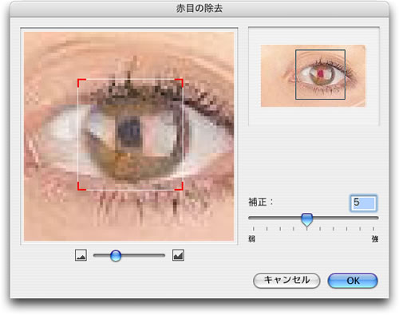
Task: Click the 補正 value input field
Action: tap(364, 203)
